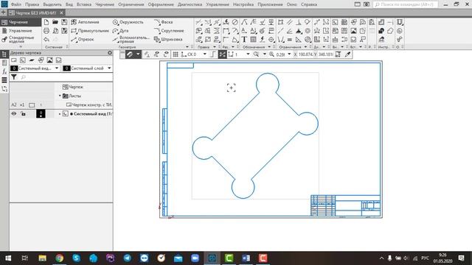The width and height of the screenshot is (472, 265).
Task: Toggle the lock icon of Системный вид
Action: coord(23,114)
